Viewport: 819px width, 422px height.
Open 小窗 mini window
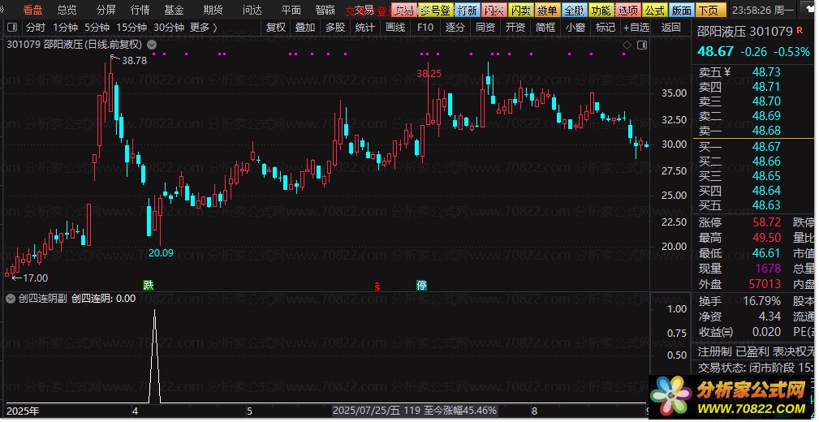(x=575, y=27)
